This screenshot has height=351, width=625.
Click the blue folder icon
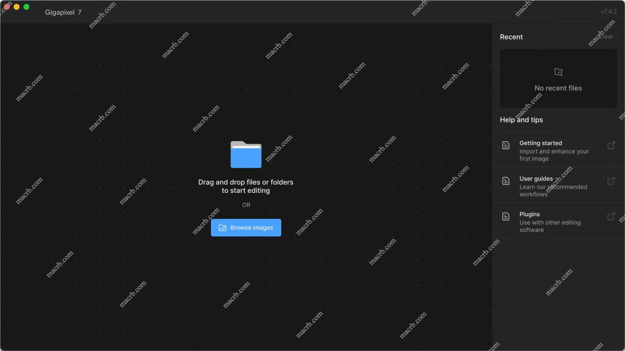click(246, 154)
